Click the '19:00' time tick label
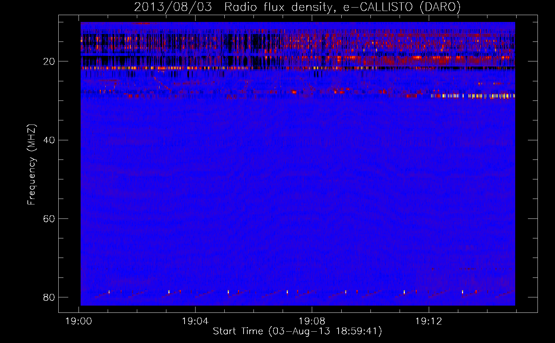 [79, 321]
